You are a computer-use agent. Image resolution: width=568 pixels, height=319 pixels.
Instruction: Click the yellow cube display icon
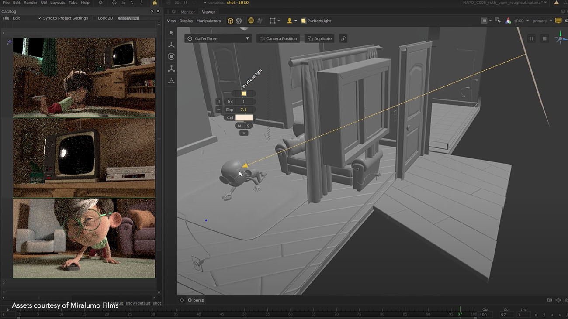coord(230,21)
